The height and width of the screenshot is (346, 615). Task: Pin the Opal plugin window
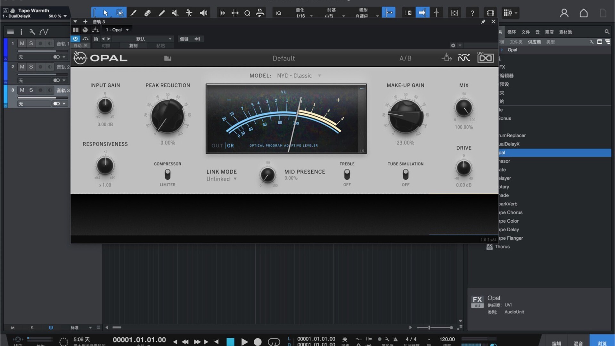483,21
